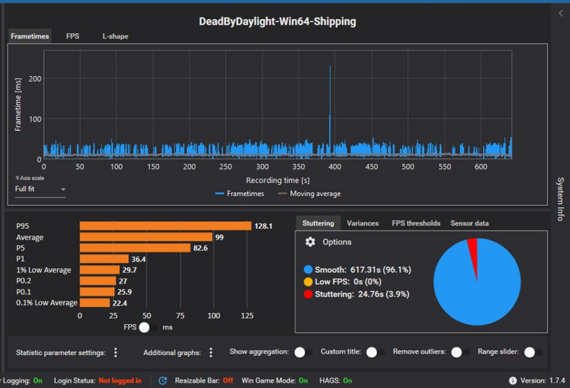Collapse the System Info side panel arrow
The width and height of the screenshot is (570, 388).
point(561,14)
